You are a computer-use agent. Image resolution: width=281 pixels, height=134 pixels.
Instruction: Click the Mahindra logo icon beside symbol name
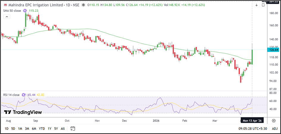(5, 5)
